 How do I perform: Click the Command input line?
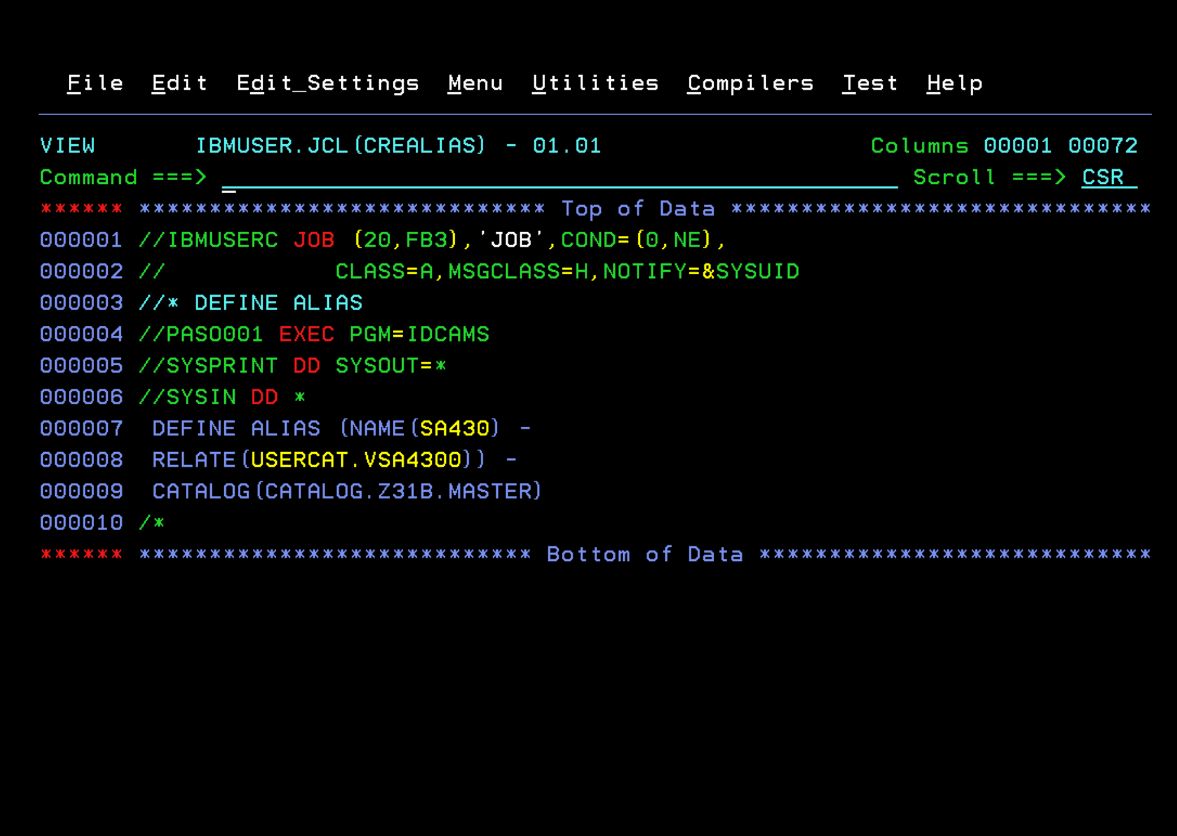[x=434, y=178]
